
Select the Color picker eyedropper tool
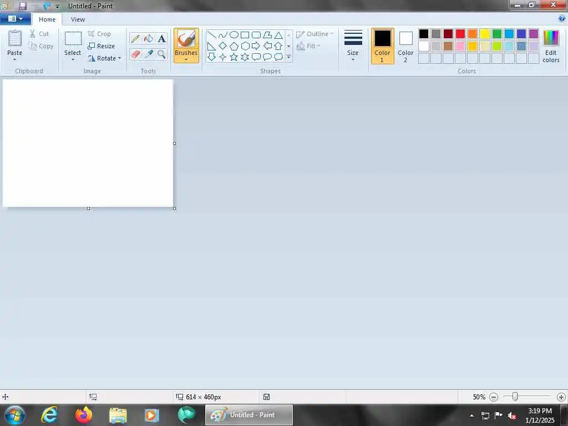coord(149,54)
